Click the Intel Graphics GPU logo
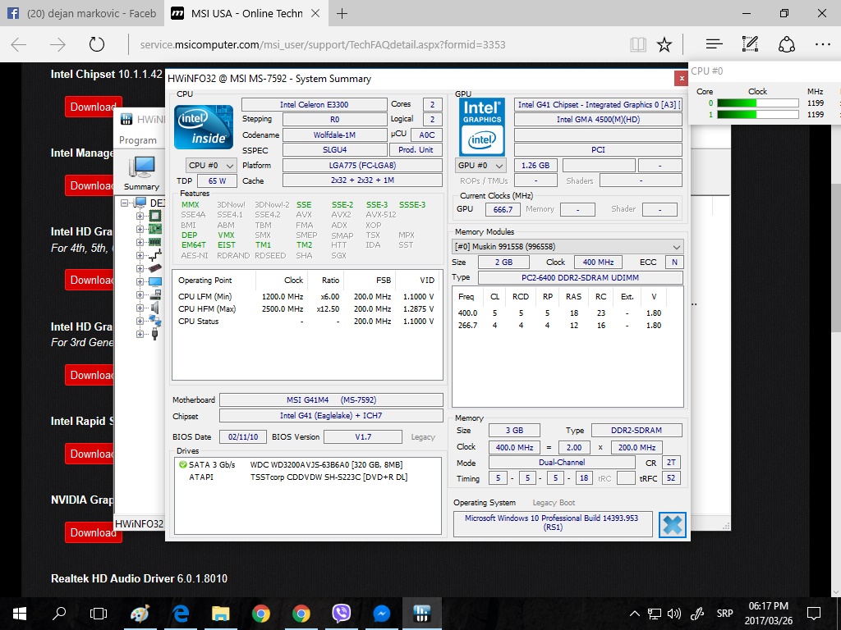This screenshot has height=630, width=841. tap(481, 127)
